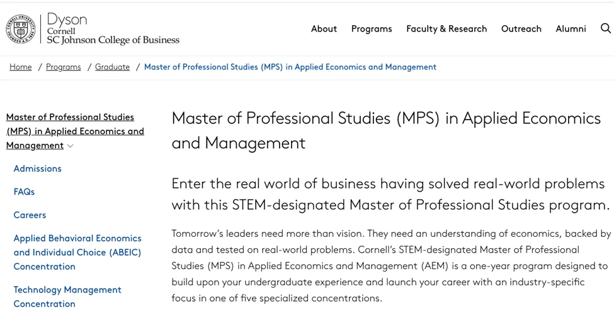Image resolution: width=614 pixels, height=315 pixels.
Task: Go to the Home breadcrumb link
Action: tap(21, 67)
